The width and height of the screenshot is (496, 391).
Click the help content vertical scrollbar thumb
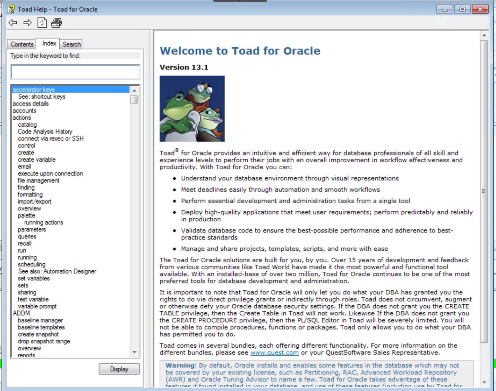484,191
